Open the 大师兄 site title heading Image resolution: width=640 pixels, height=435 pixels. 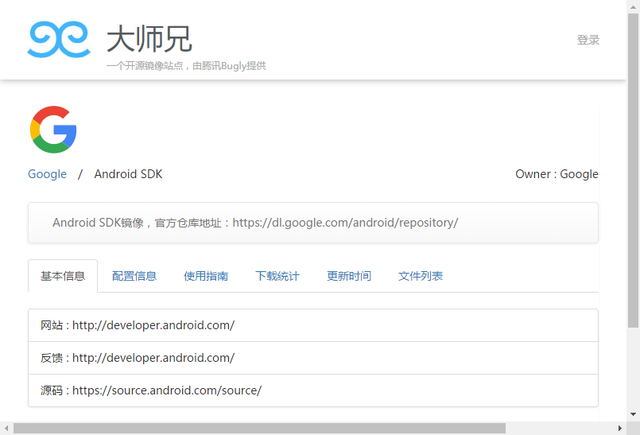pyautogui.click(x=149, y=39)
